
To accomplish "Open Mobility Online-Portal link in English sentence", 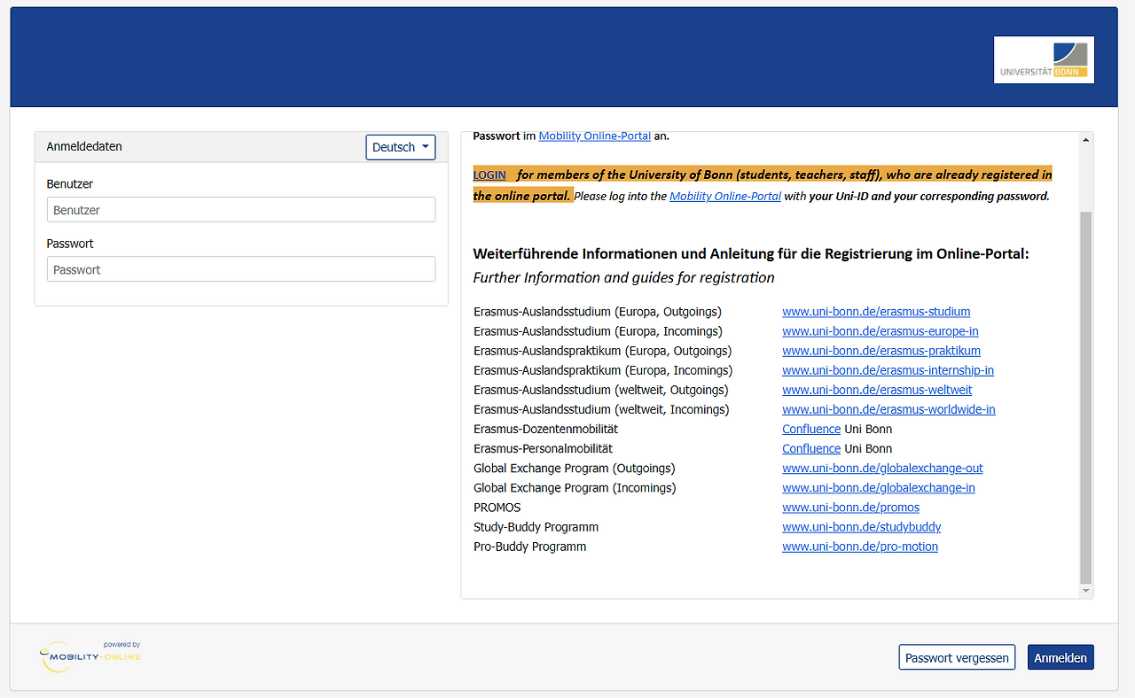I will 725,196.
